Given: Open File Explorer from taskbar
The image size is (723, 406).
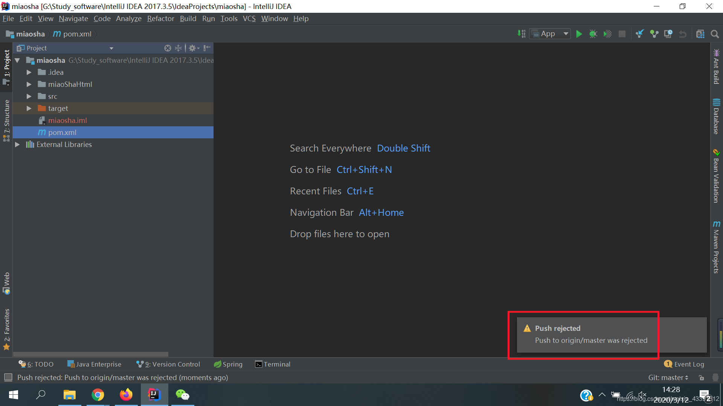Looking at the screenshot, I should pos(70,395).
